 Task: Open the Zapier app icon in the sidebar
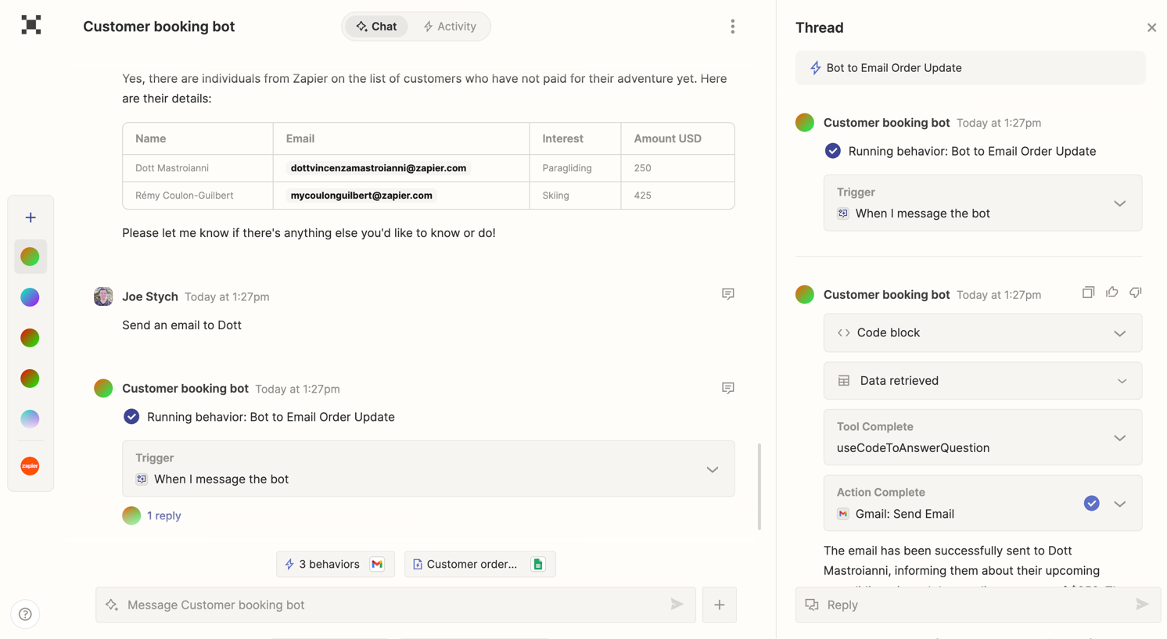click(x=30, y=465)
